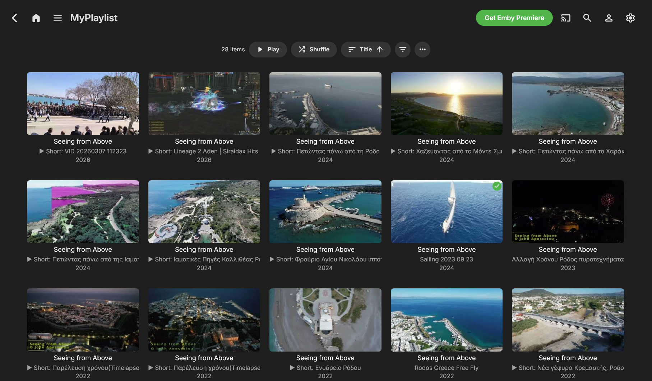This screenshot has width=652, height=381.
Task: Open the Home screen icon
Action: 36,18
